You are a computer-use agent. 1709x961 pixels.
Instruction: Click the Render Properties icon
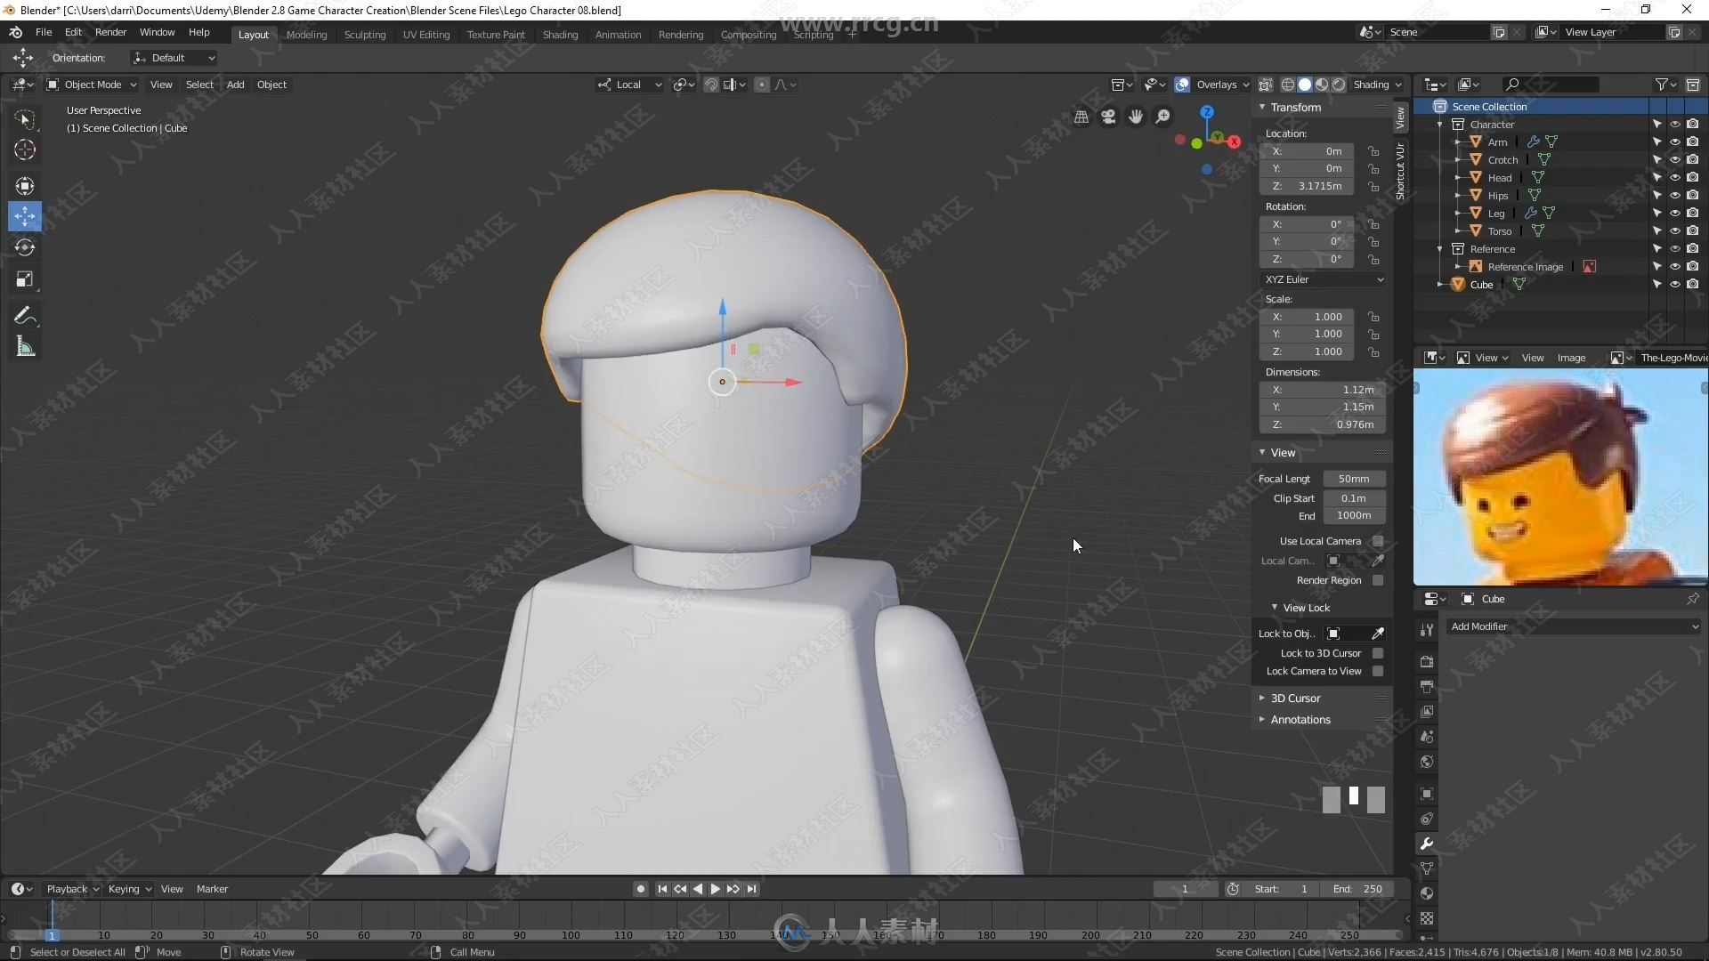pyautogui.click(x=1428, y=658)
